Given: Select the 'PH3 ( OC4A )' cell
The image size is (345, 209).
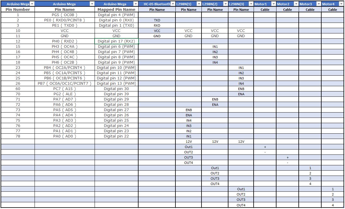Looking at the screenshot, I should click(65, 47).
